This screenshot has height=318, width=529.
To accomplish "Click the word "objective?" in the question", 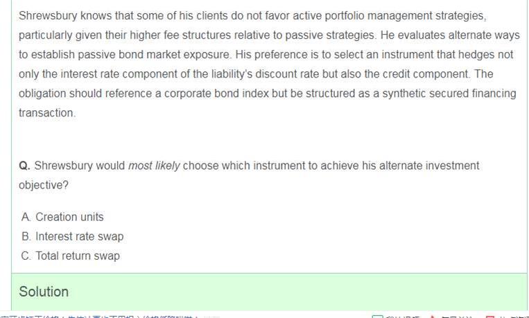I will 43,186.
